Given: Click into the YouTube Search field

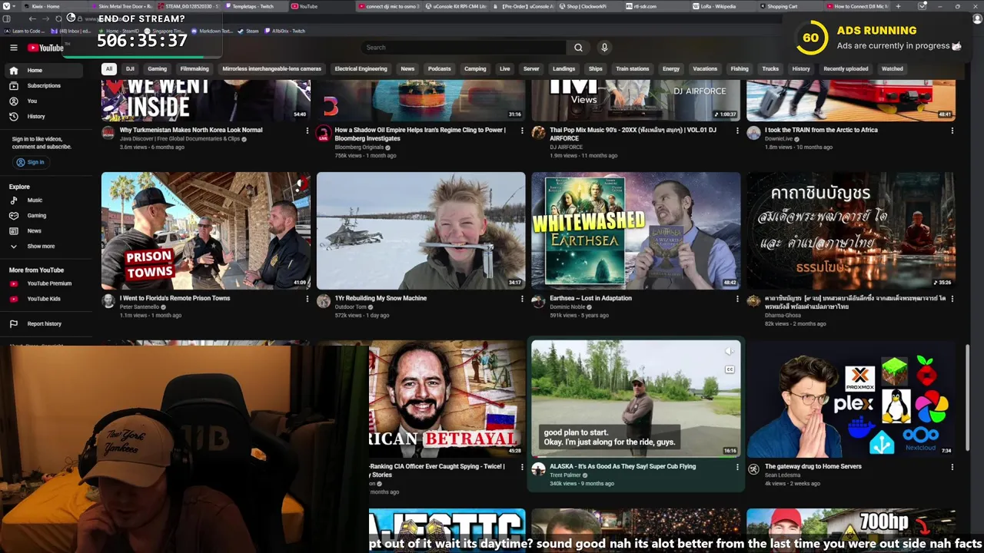Looking at the screenshot, I should (464, 48).
